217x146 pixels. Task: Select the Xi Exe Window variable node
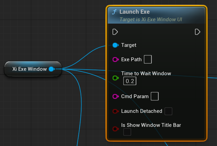click(33, 69)
